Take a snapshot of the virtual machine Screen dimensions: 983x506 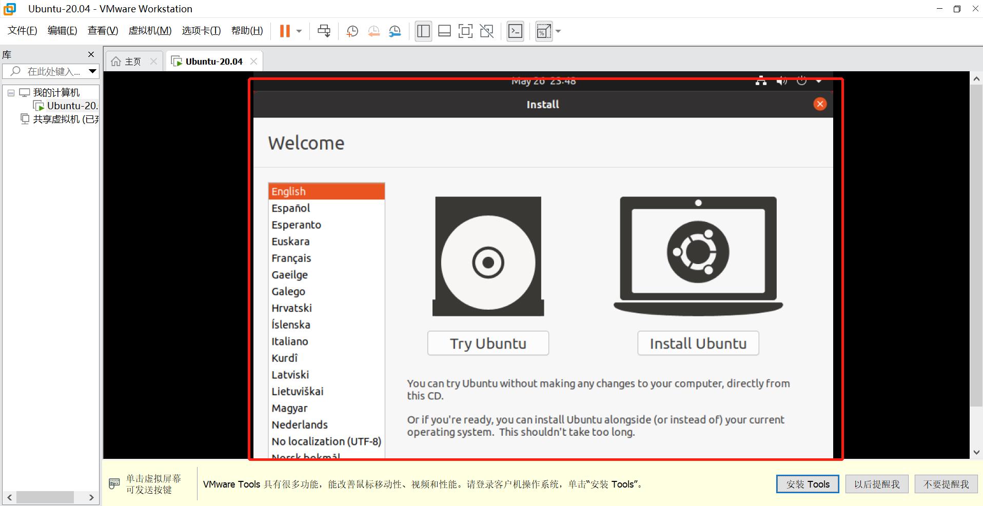pyautogui.click(x=352, y=31)
